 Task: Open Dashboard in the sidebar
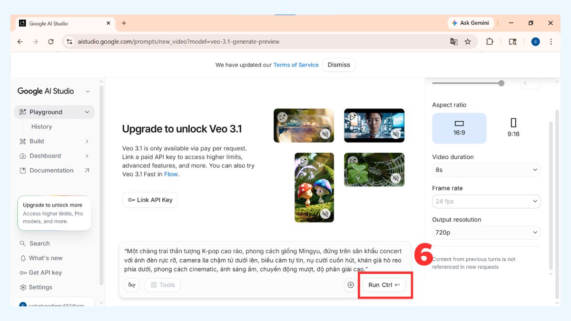45,156
